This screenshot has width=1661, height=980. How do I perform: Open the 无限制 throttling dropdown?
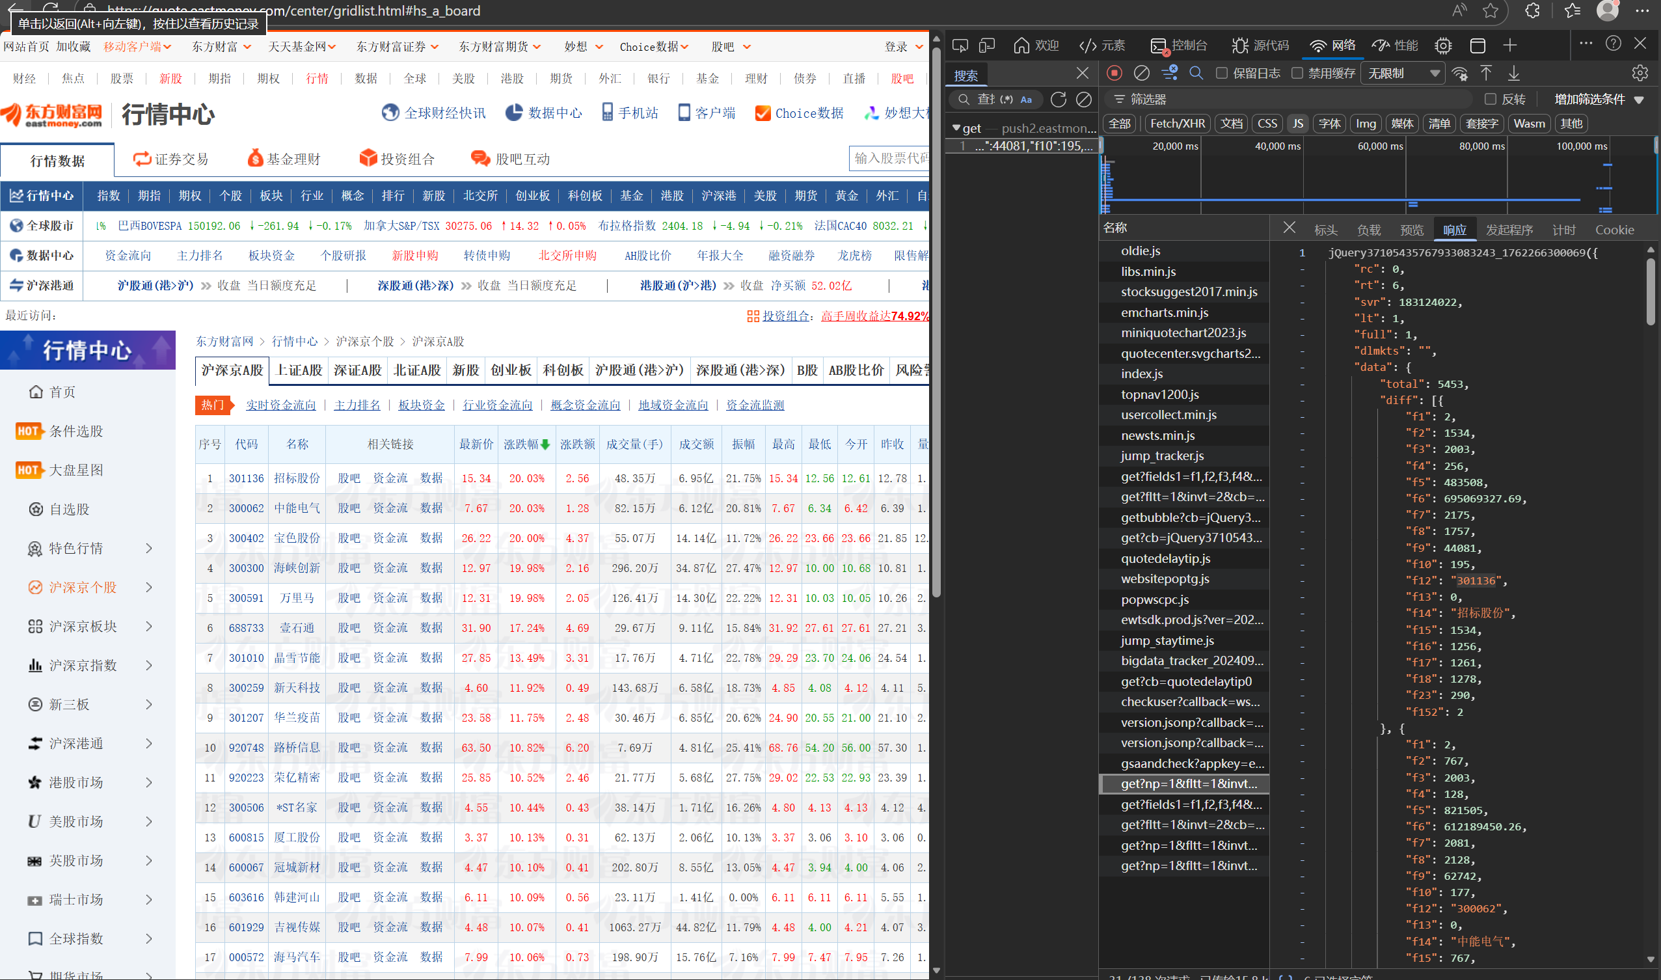pos(1402,74)
